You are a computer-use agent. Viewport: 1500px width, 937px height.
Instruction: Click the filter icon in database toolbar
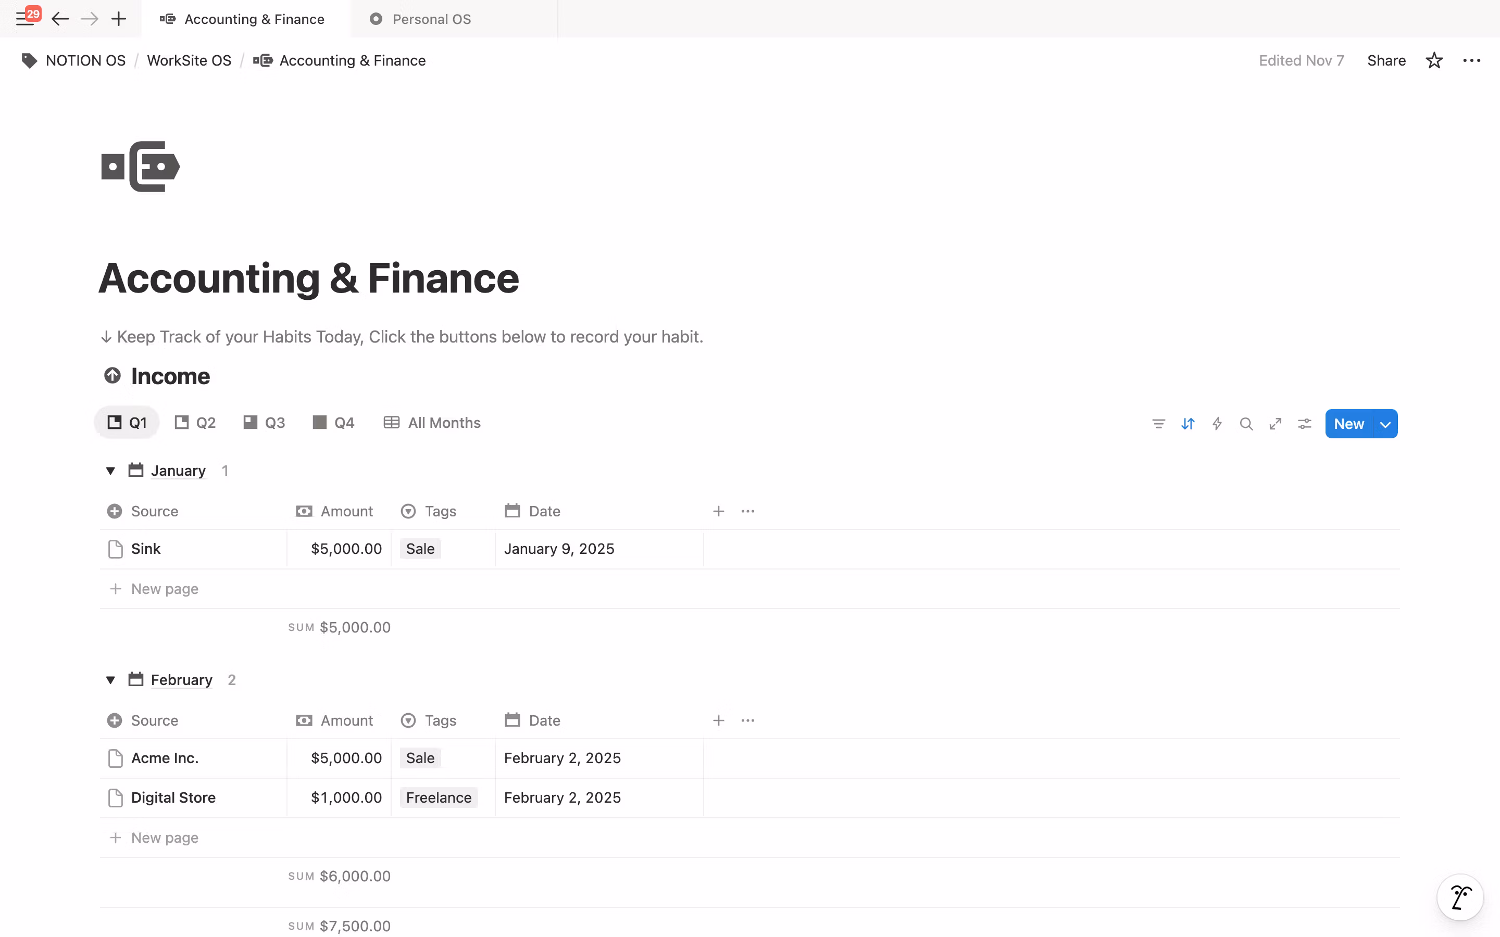[x=1158, y=424]
